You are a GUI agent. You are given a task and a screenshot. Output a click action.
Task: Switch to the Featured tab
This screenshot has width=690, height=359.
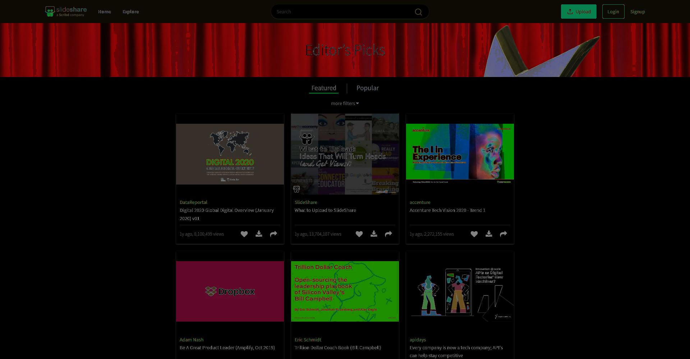(324, 88)
